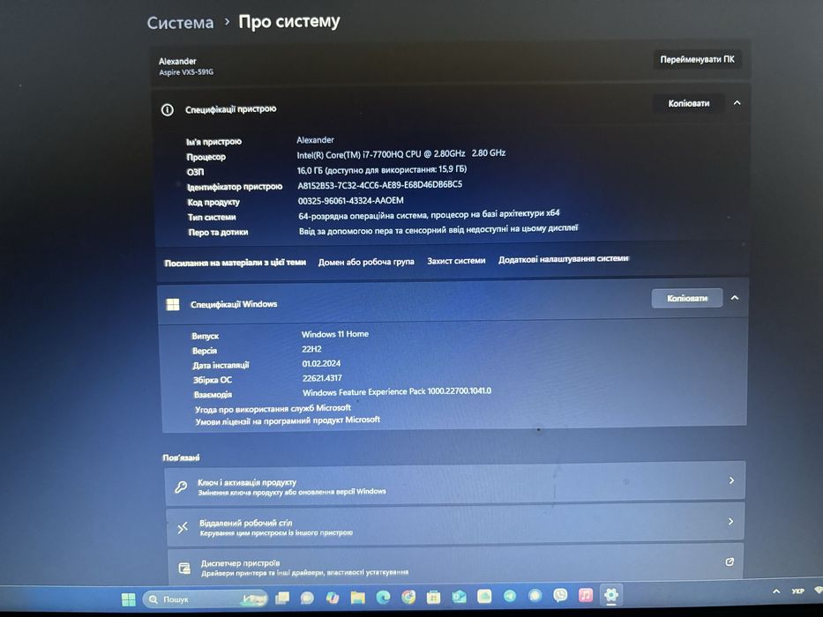Show hidden system tray icons
The width and height of the screenshot is (823, 617).
pos(776,591)
